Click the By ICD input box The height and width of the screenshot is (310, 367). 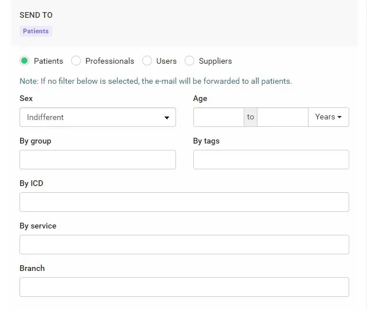click(x=184, y=202)
